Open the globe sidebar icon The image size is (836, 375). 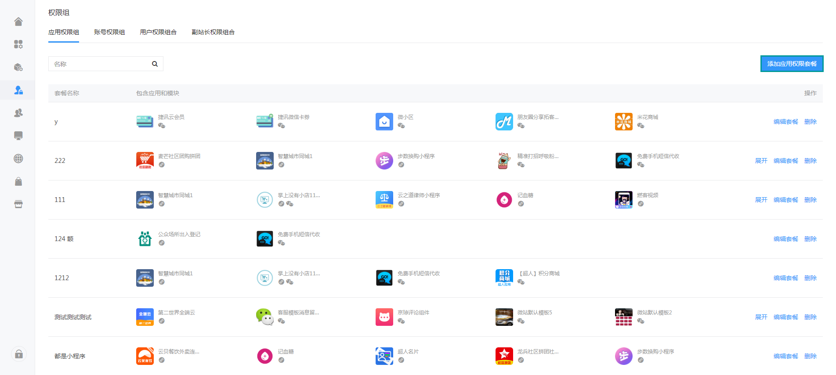click(18, 159)
